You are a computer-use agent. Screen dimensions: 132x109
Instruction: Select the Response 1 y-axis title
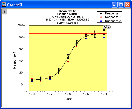[14, 60]
